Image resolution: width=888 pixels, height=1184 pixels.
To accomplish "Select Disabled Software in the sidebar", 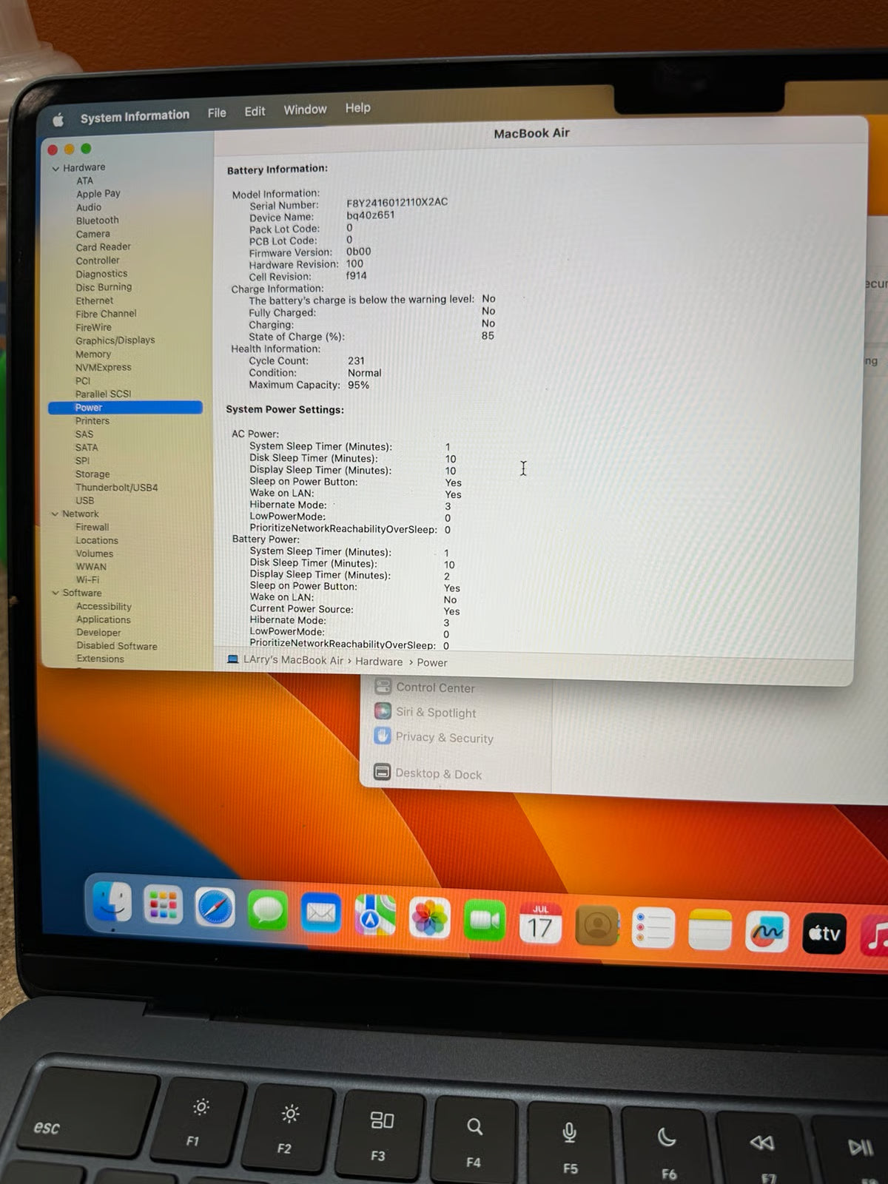I will [x=116, y=646].
